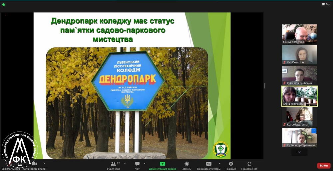333x171 pixels.
Task: Open more options on Олександр Герасименко tile
Action: pos(314,131)
